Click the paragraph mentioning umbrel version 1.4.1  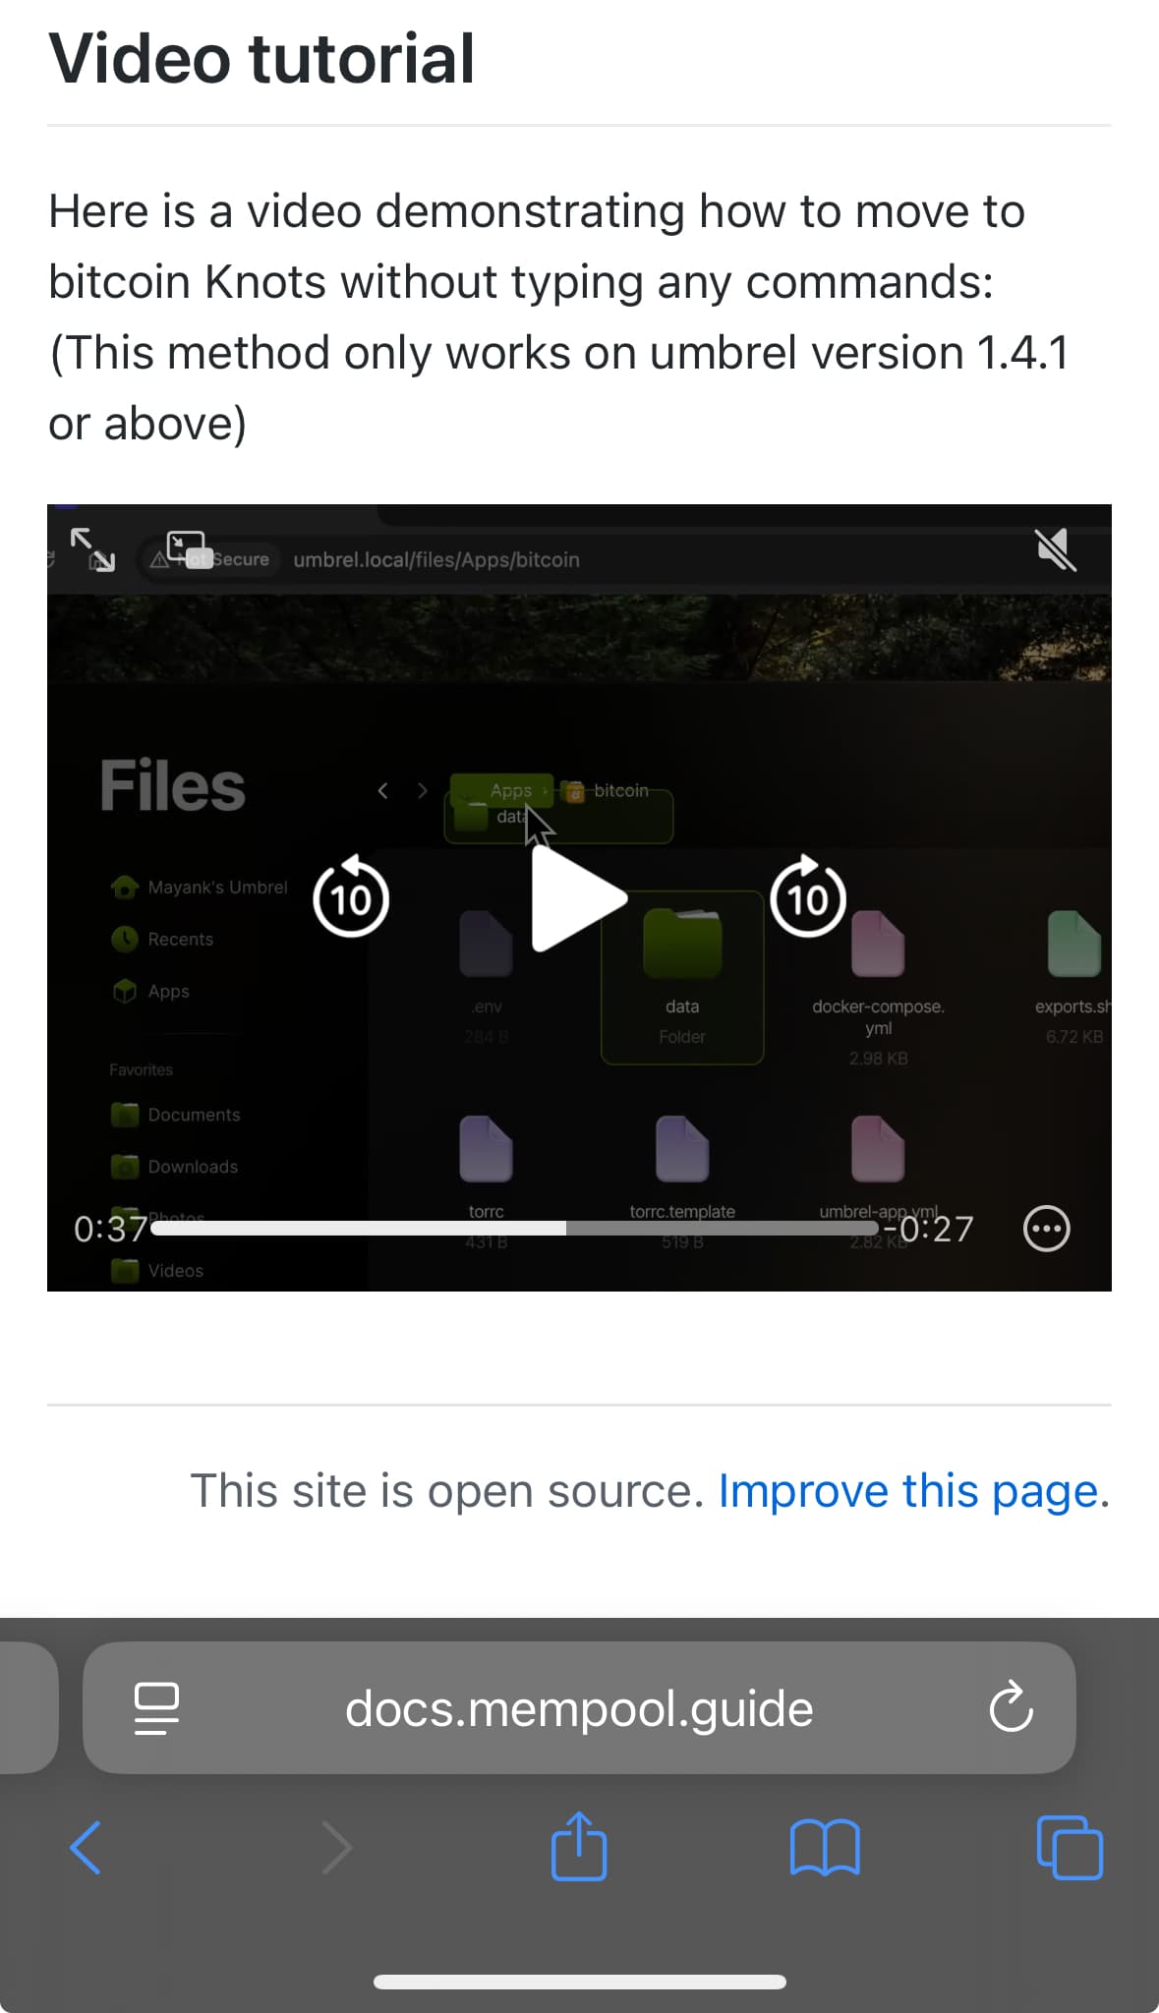[x=559, y=316]
